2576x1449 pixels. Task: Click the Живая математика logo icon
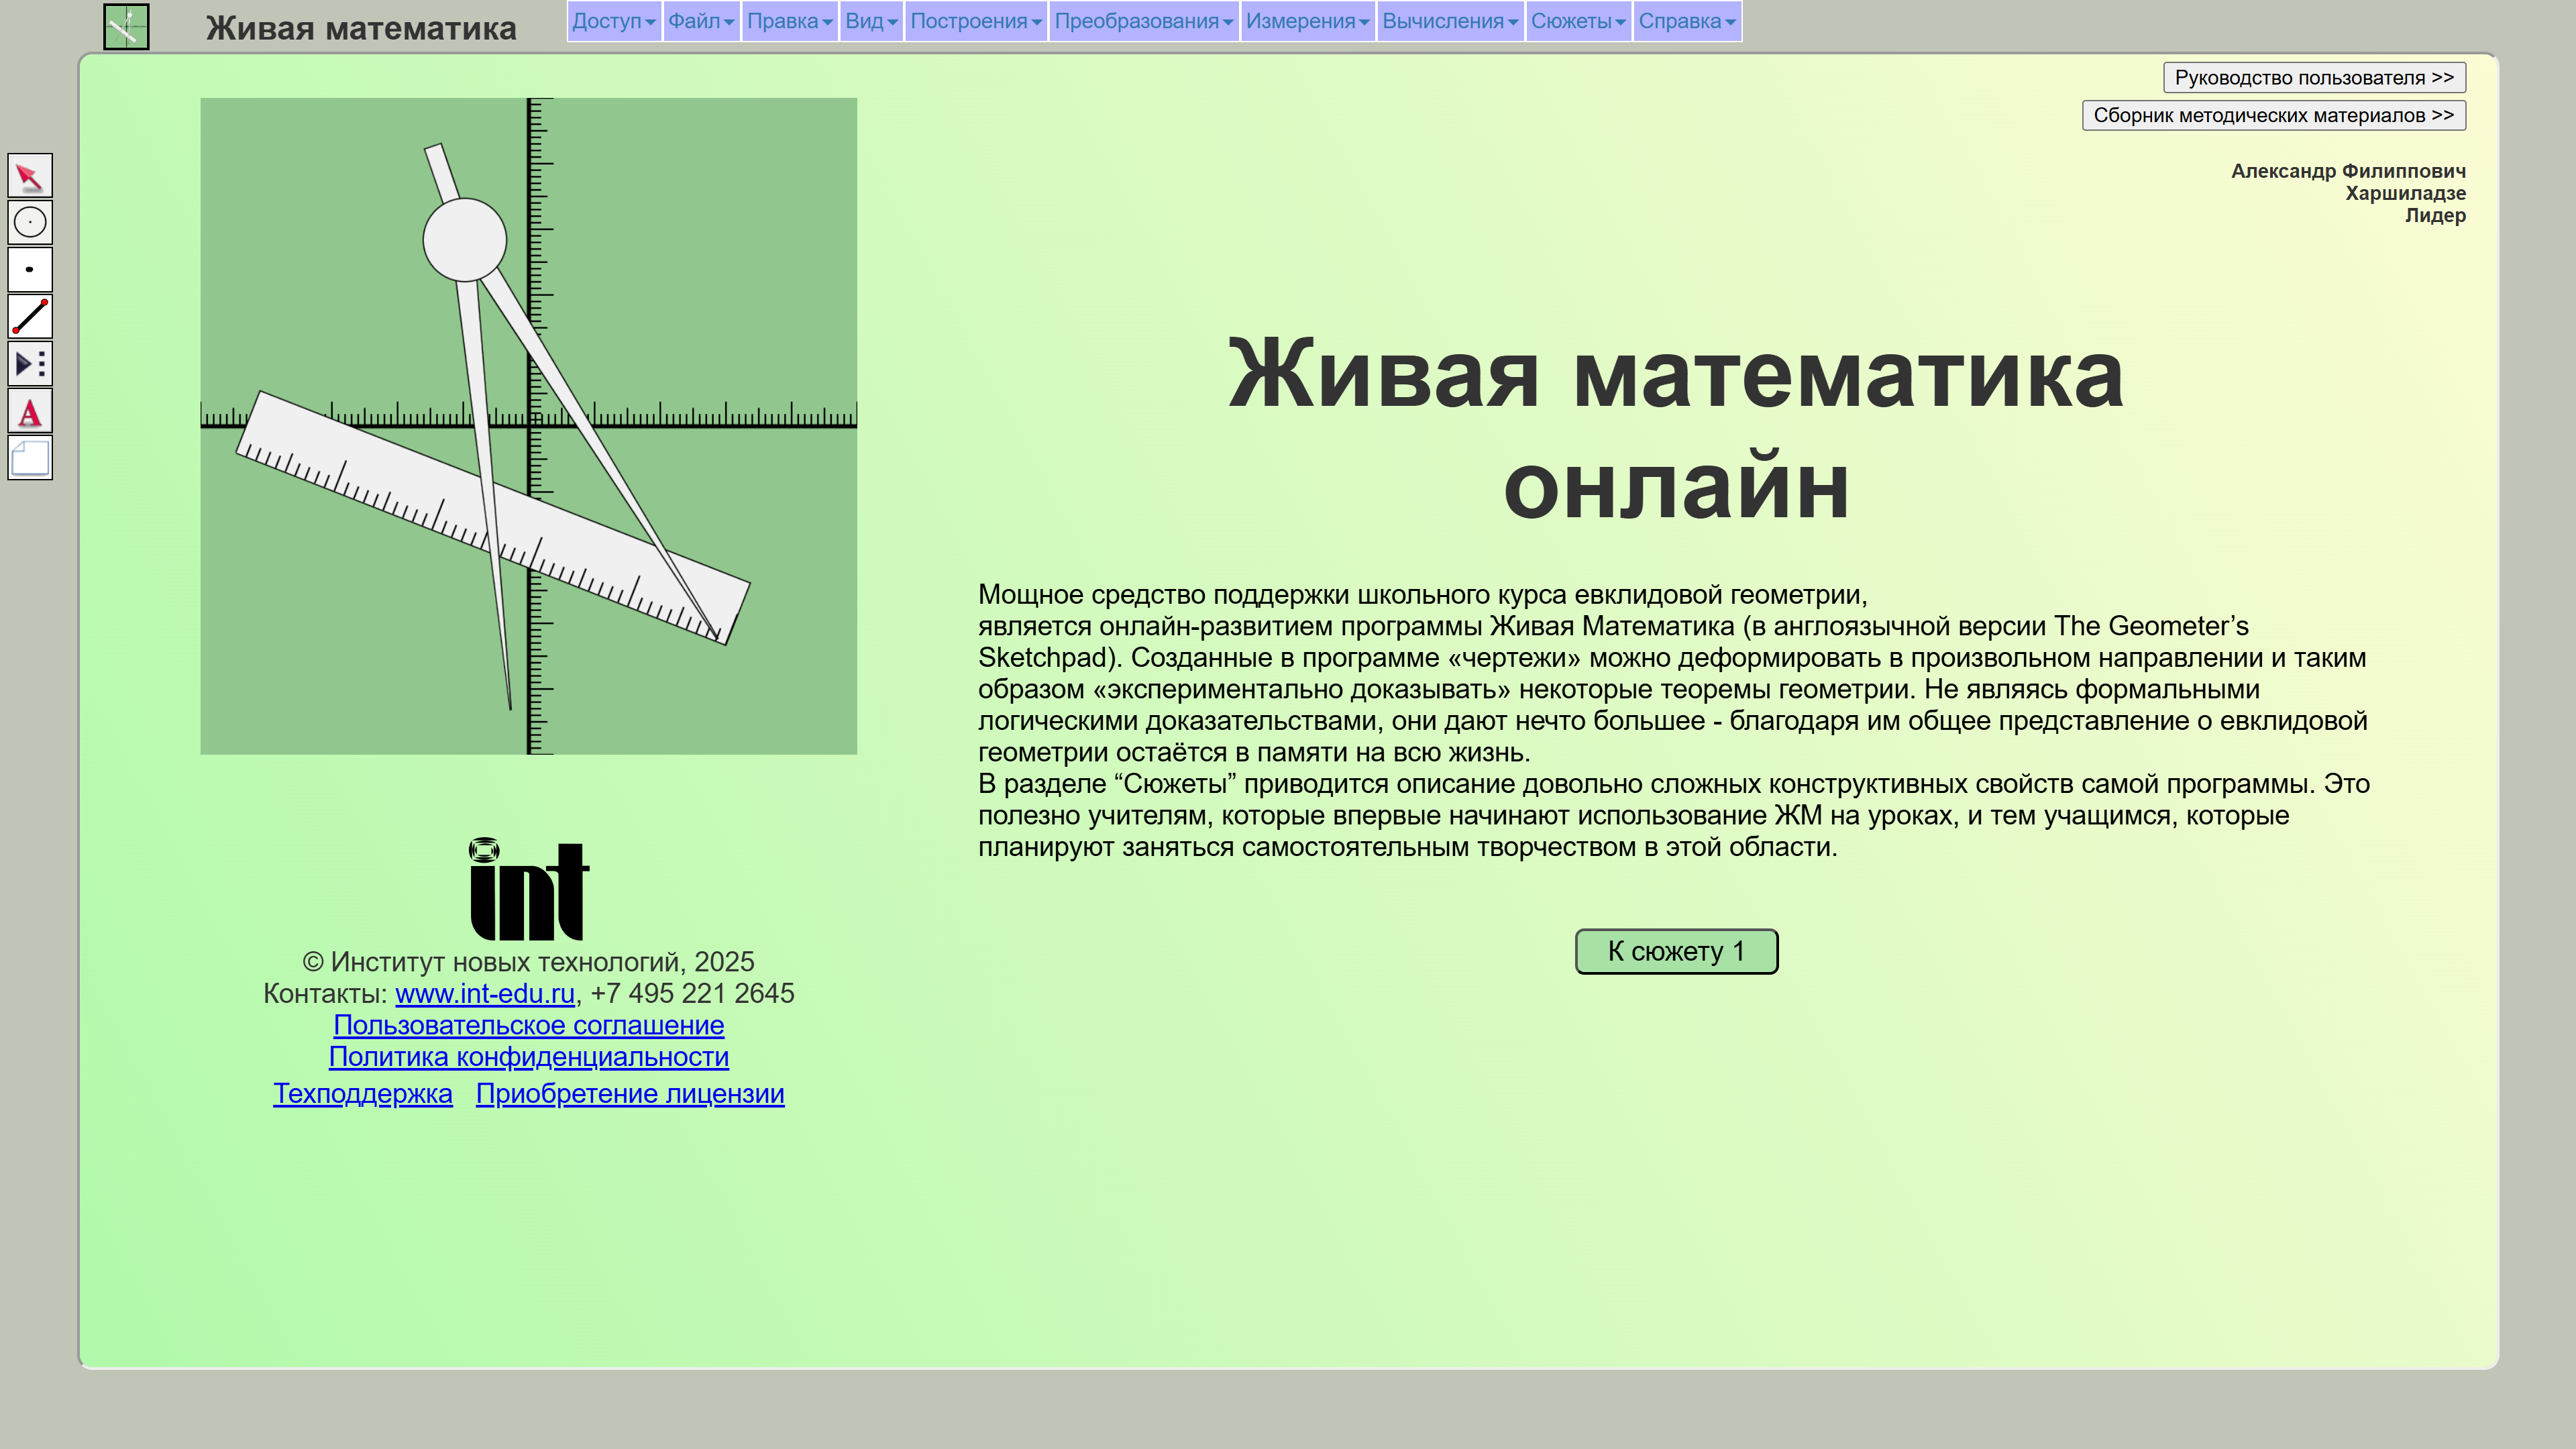coord(126,27)
